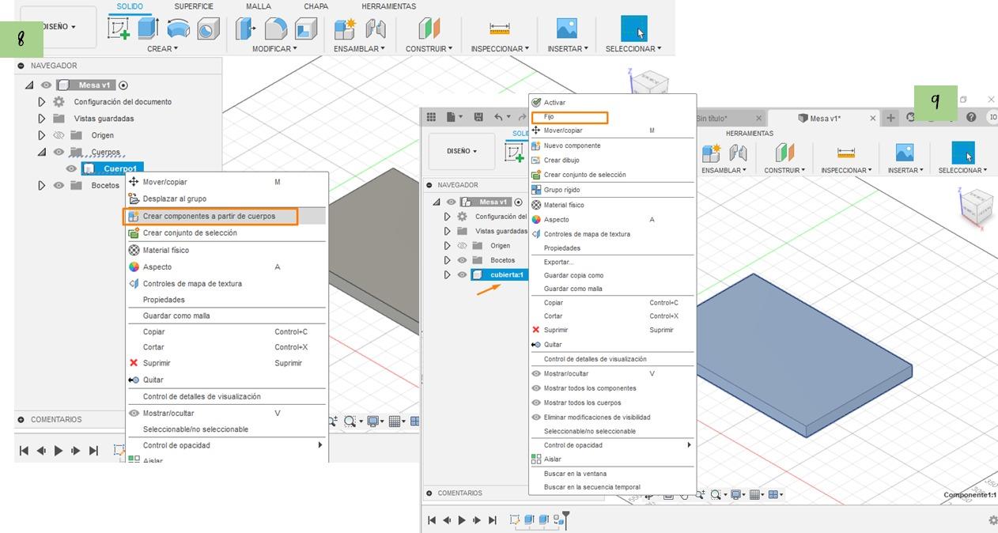998x533 pixels.
Task: Choose Exportar... in right context menu
Action: pos(558,262)
